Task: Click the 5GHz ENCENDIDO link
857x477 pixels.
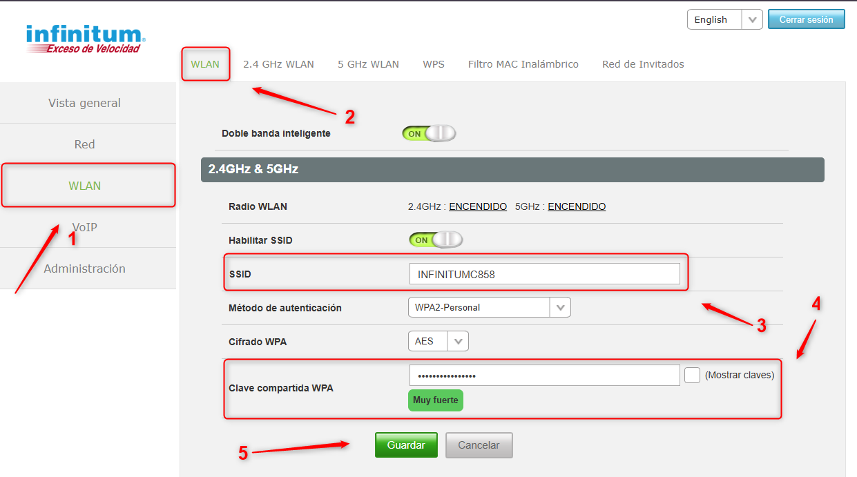Action: [x=577, y=206]
